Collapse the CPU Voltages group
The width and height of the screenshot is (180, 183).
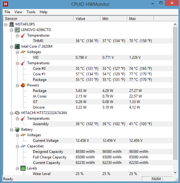click(x=17, y=52)
